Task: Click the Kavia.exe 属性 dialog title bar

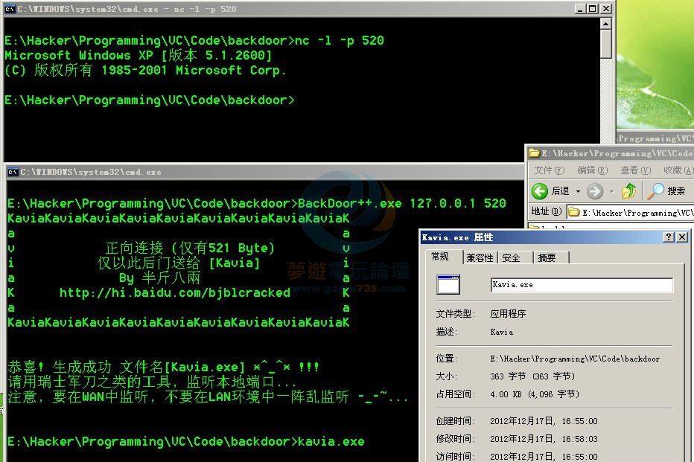Action: tap(555, 237)
